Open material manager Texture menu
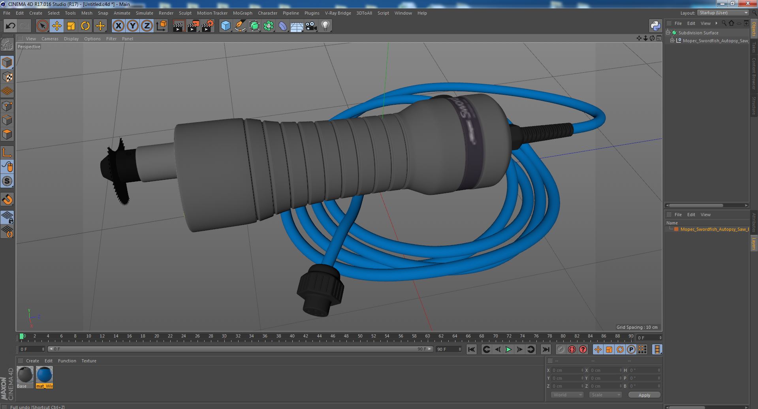The height and width of the screenshot is (409, 758). 89,361
